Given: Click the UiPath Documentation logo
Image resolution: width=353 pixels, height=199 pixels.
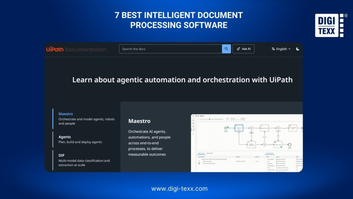Looking at the screenshot, I should click(x=76, y=49).
